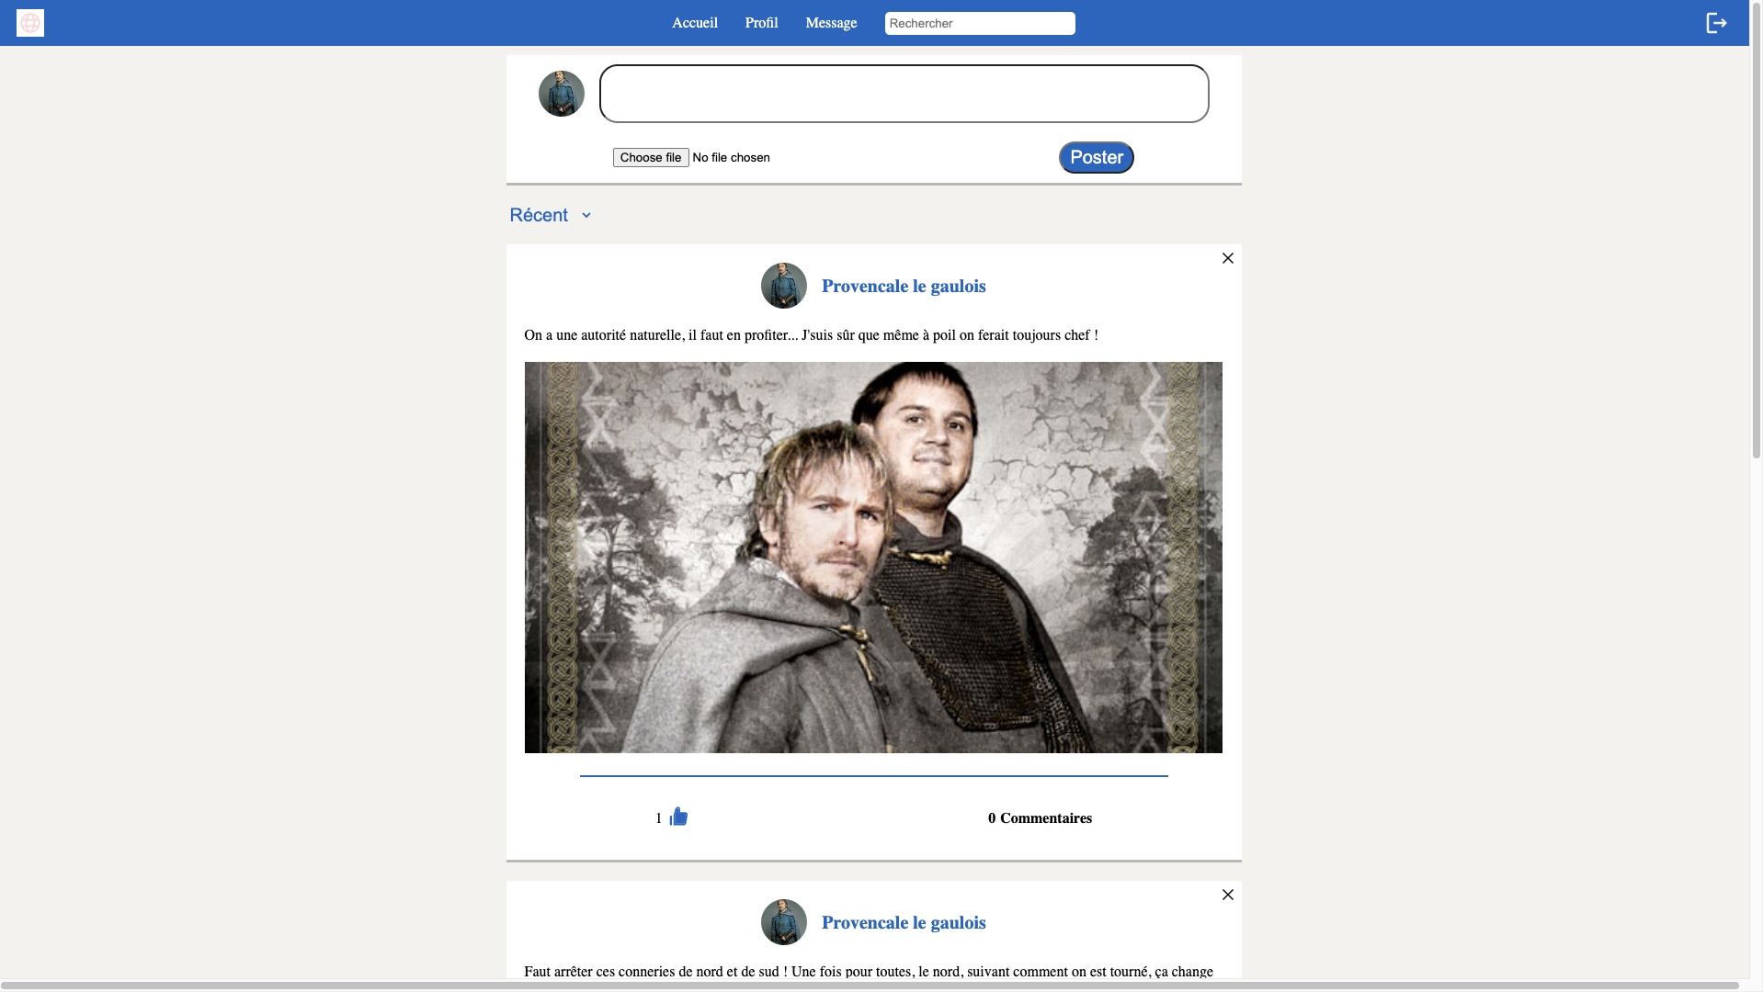The image size is (1763, 992).
Task: Open the 0 Commentaires link
Action: 1040,818
